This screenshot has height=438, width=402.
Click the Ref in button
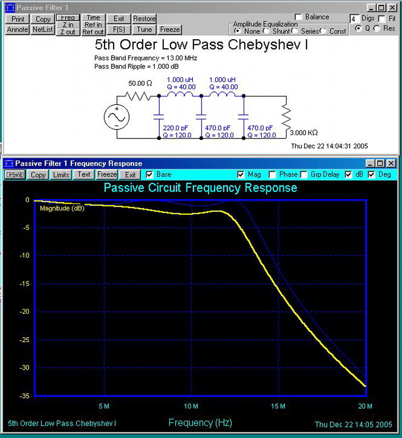93,25
